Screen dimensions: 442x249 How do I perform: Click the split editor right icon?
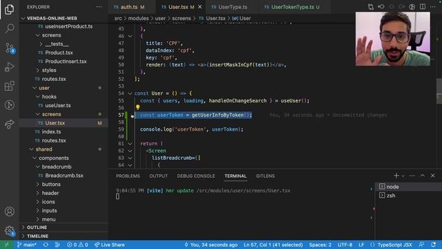click(x=422, y=7)
